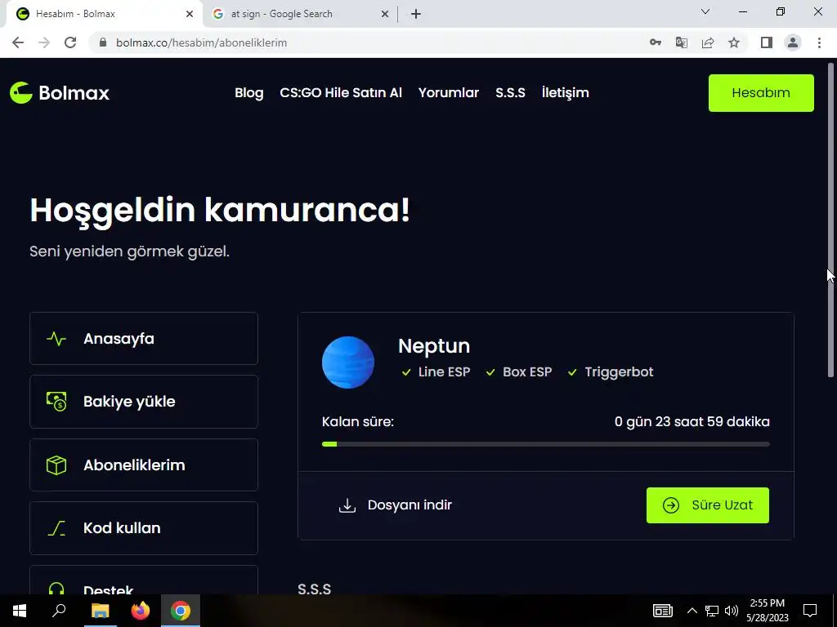Click the Bakiye yükle money icon
Viewport: 837px width, 627px height.
(x=56, y=402)
